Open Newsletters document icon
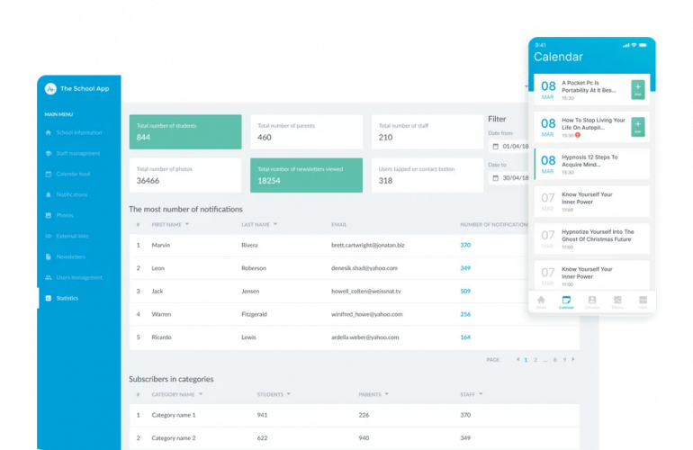The height and width of the screenshot is (450, 693). click(x=49, y=256)
